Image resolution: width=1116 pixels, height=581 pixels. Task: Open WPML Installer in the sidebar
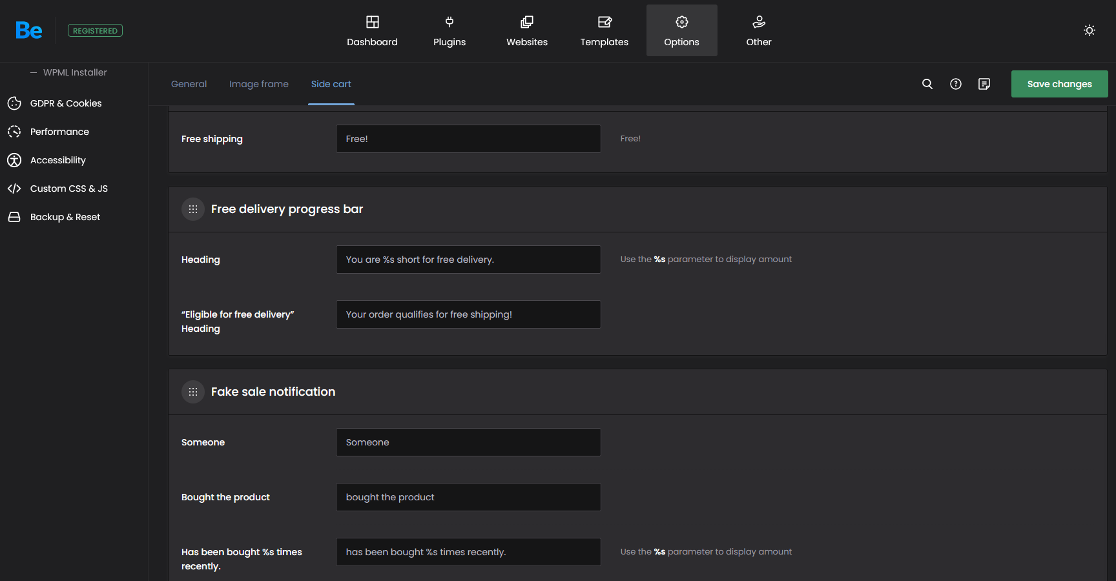(75, 72)
